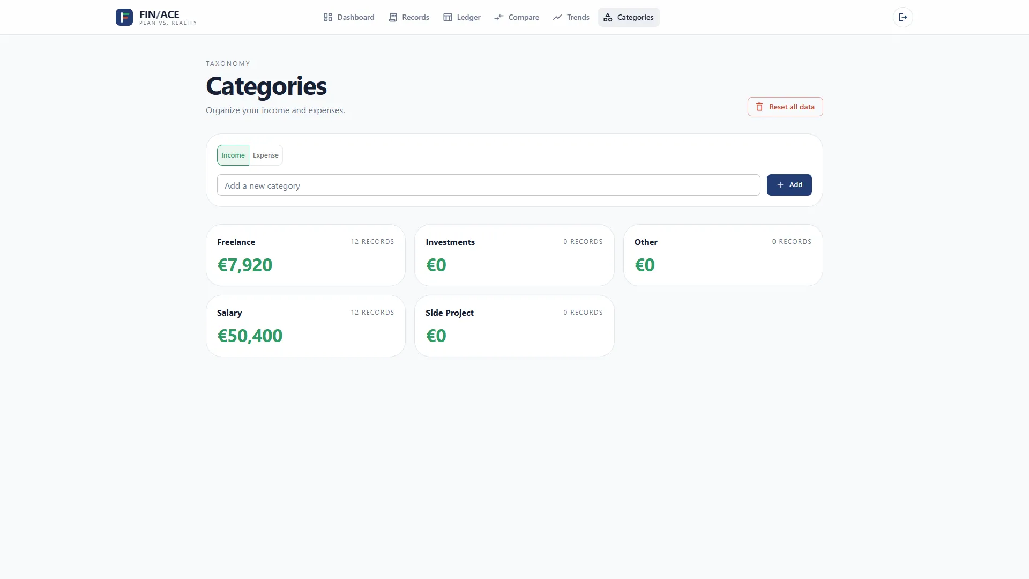
Task: Click the Compare arrows icon
Action: (499, 17)
